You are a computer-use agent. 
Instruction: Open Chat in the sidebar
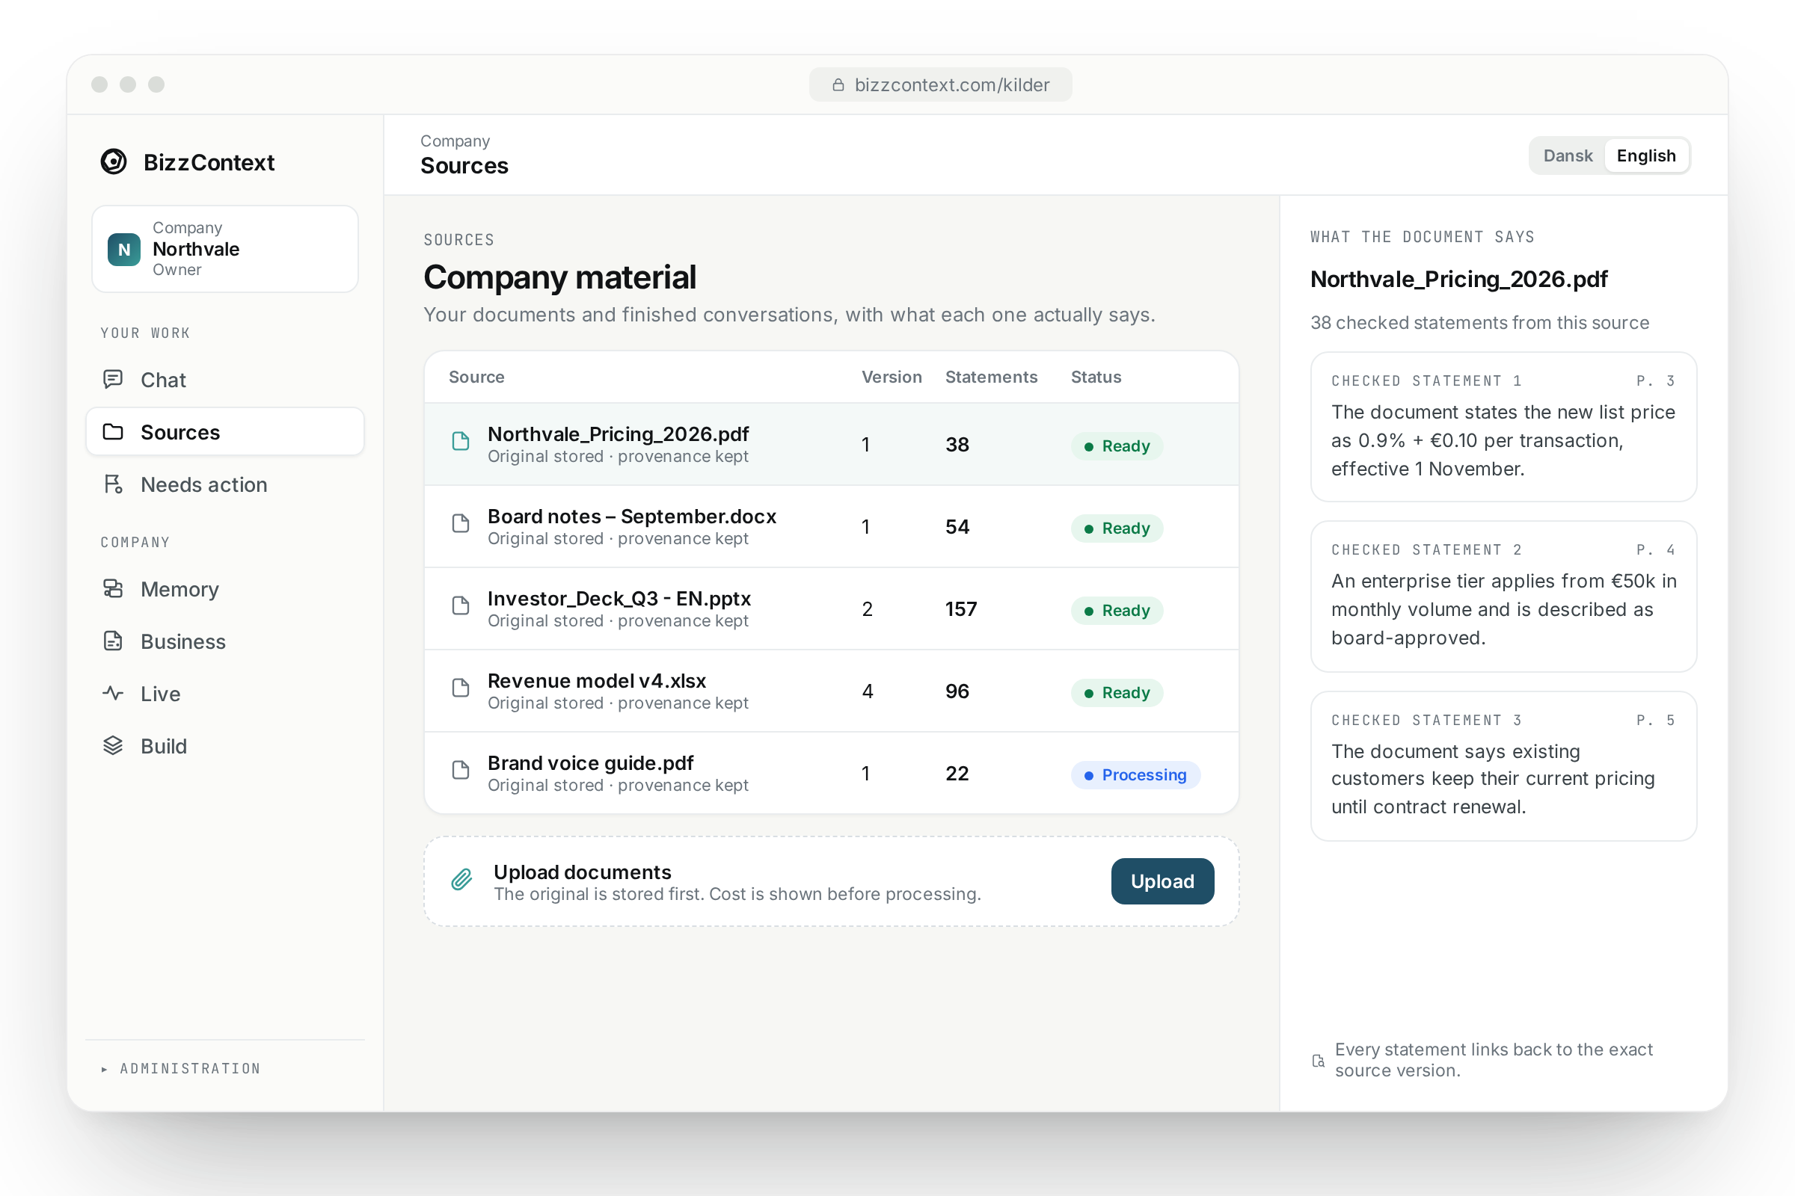click(225, 380)
